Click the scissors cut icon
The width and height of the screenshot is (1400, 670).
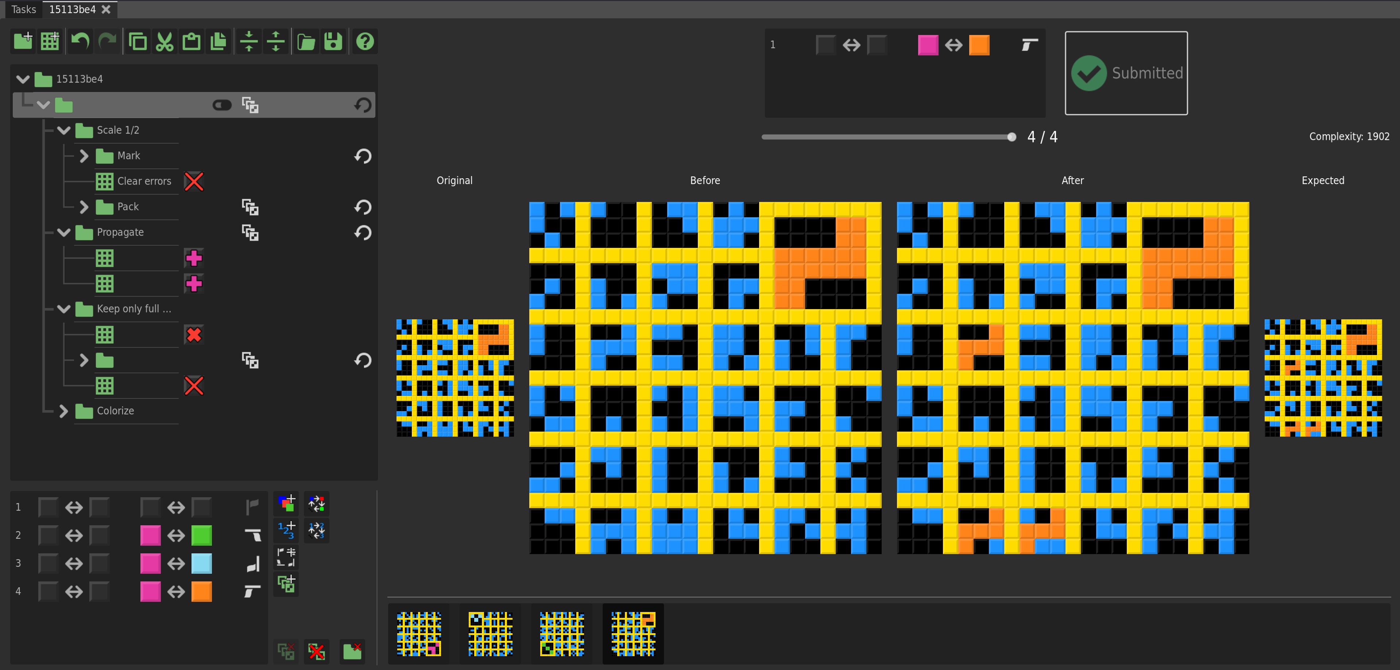click(164, 41)
